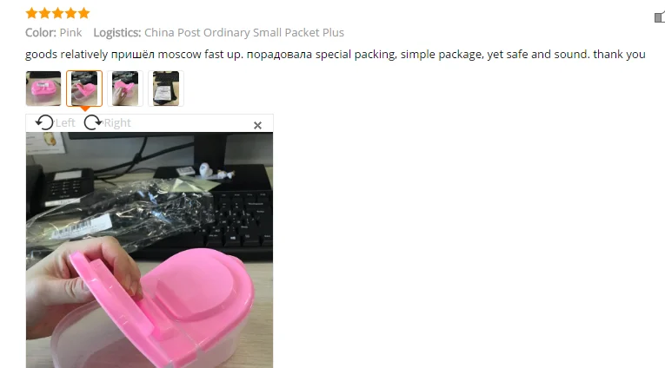Click the review text starting 'goods relatively'
665x368 pixels.
tap(335, 54)
